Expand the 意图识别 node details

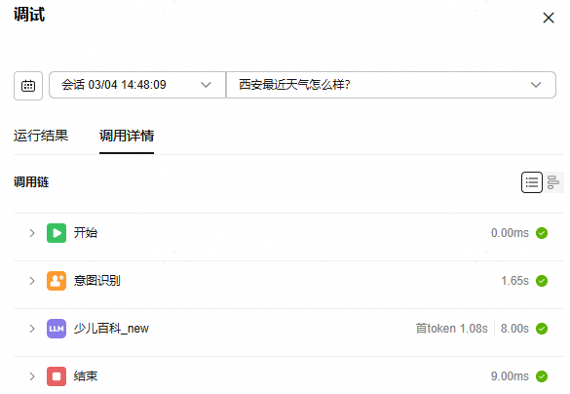coord(32,281)
